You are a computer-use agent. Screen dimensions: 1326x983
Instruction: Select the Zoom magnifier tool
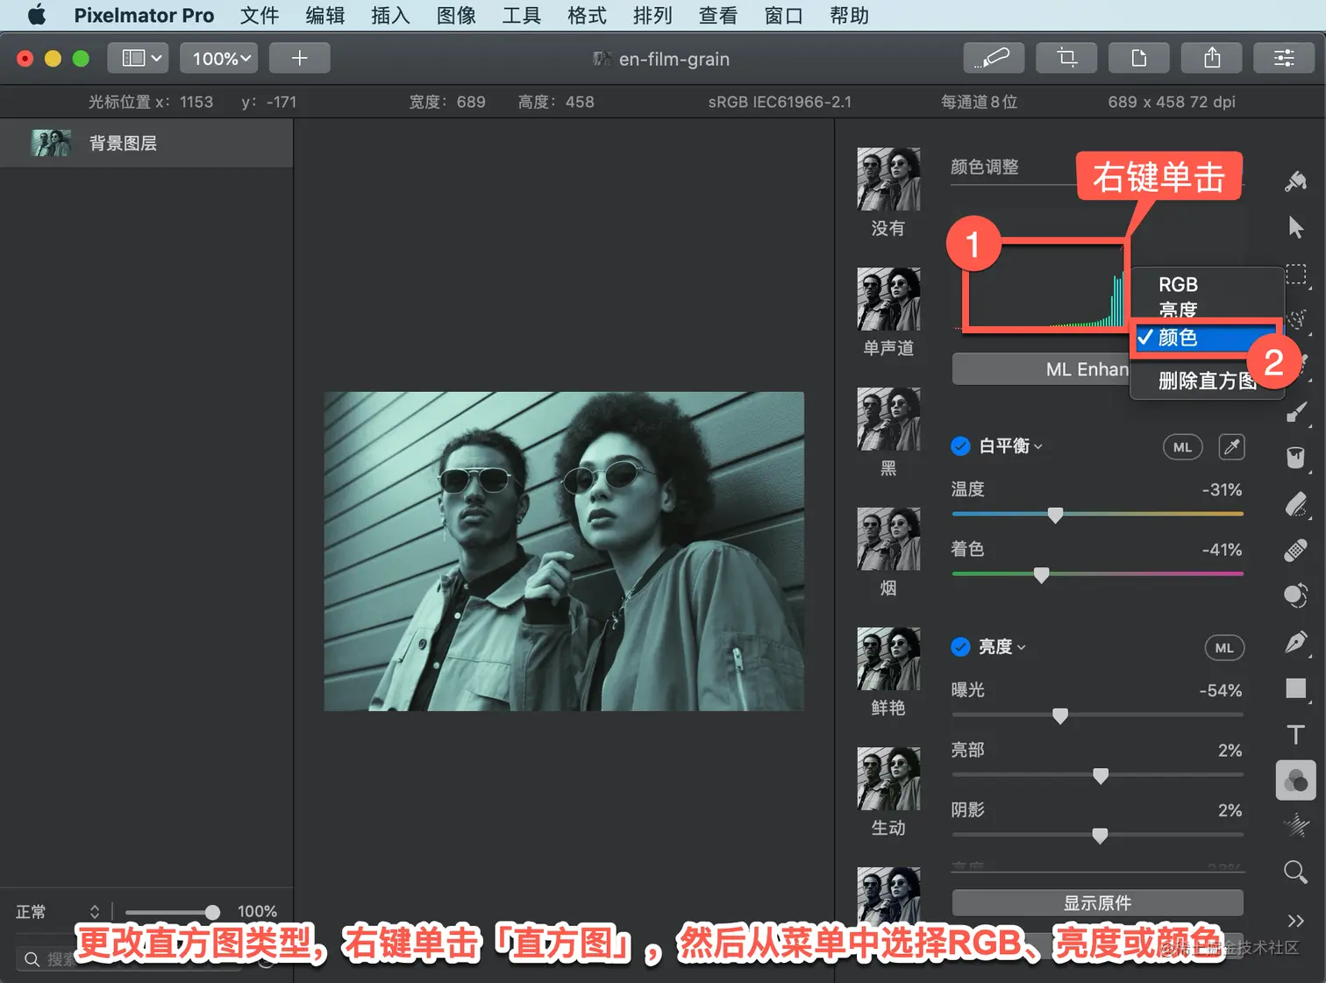(1295, 872)
